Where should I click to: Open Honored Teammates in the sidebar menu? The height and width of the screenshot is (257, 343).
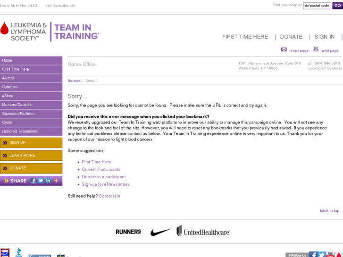click(31, 131)
